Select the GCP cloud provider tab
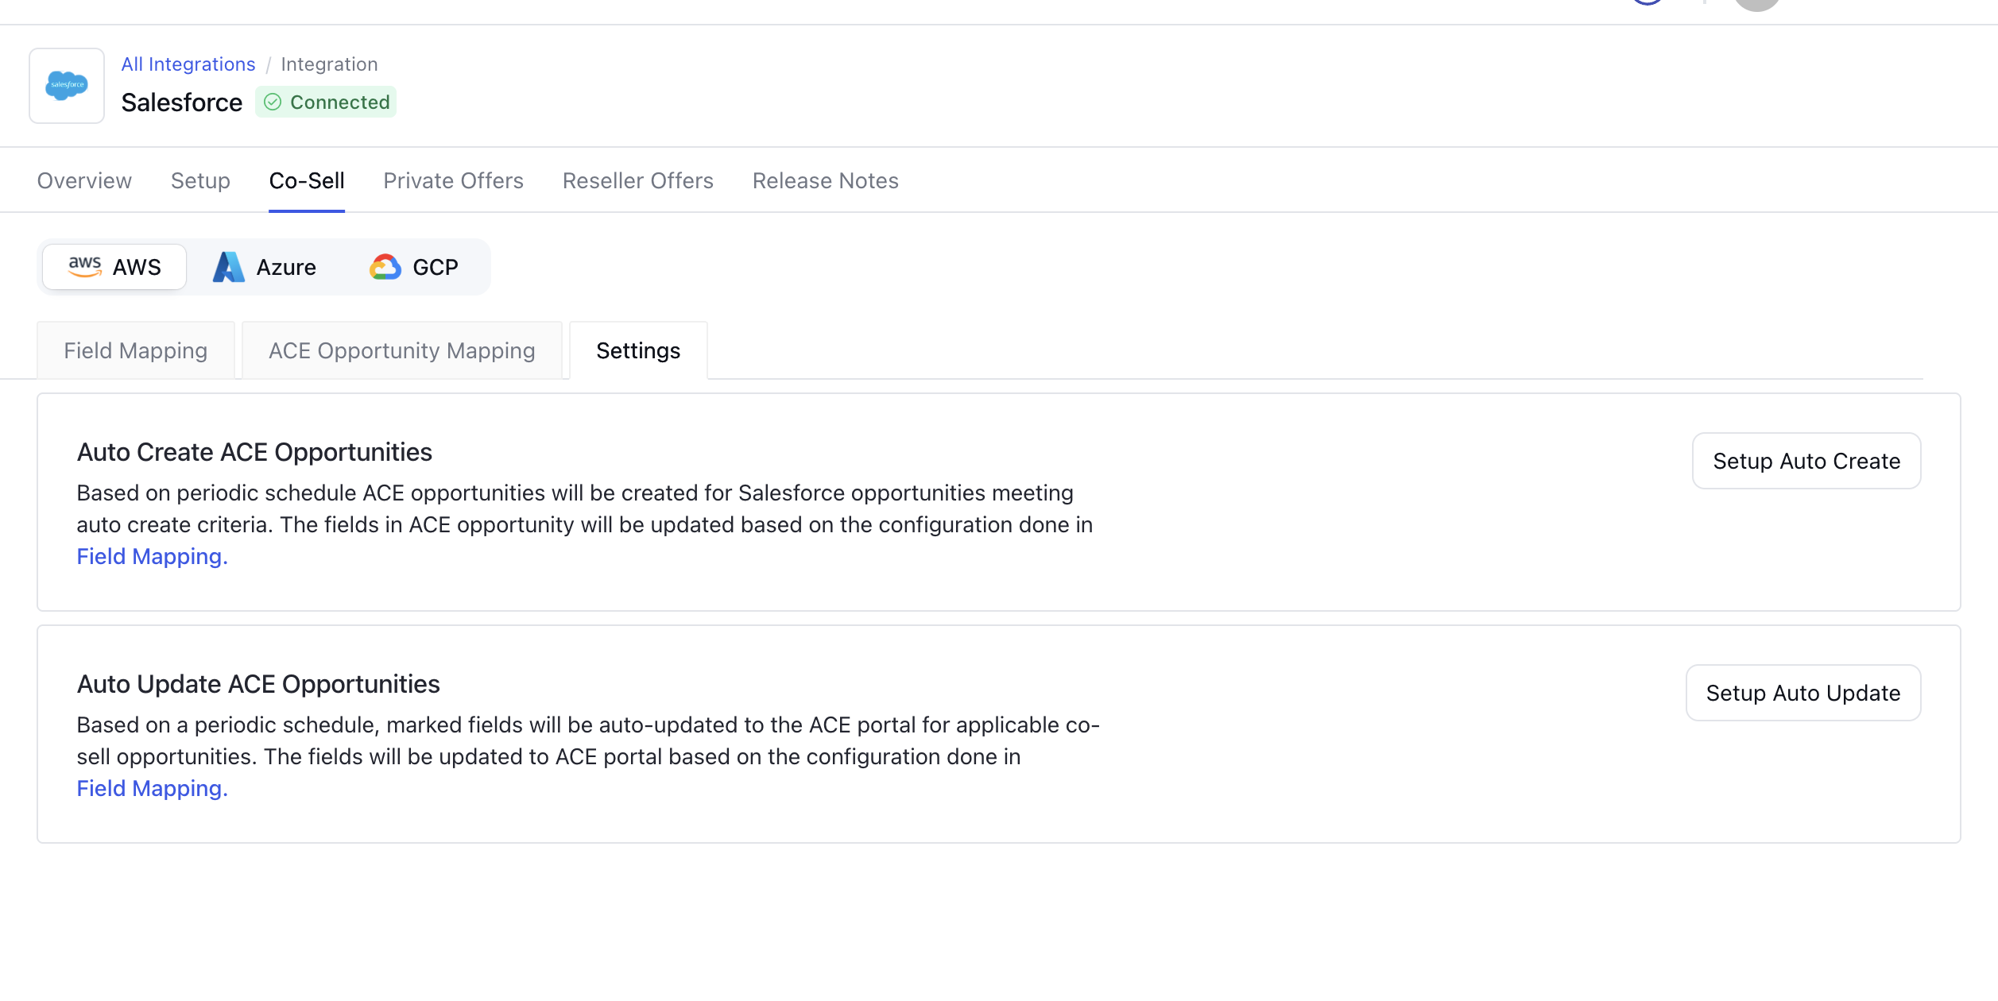 (414, 267)
